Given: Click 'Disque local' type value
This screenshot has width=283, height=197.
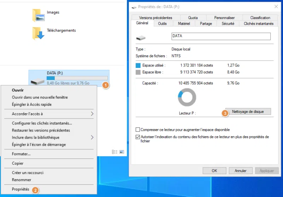Looking at the screenshot, I should coord(181,49).
